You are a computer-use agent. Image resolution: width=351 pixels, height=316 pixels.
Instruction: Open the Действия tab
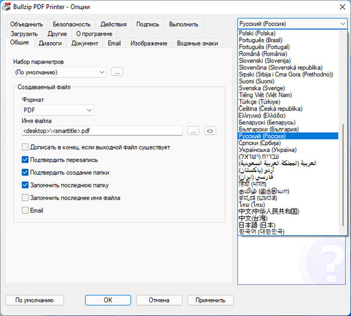point(113,25)
